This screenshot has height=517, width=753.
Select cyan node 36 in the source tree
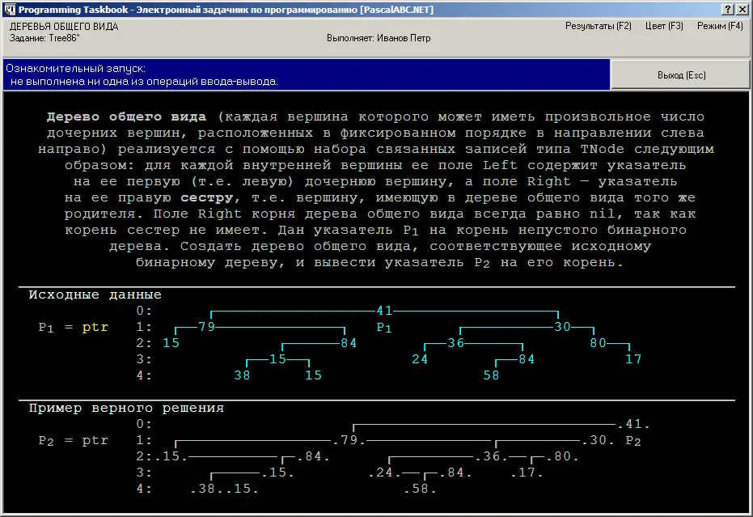click(455, 343)
